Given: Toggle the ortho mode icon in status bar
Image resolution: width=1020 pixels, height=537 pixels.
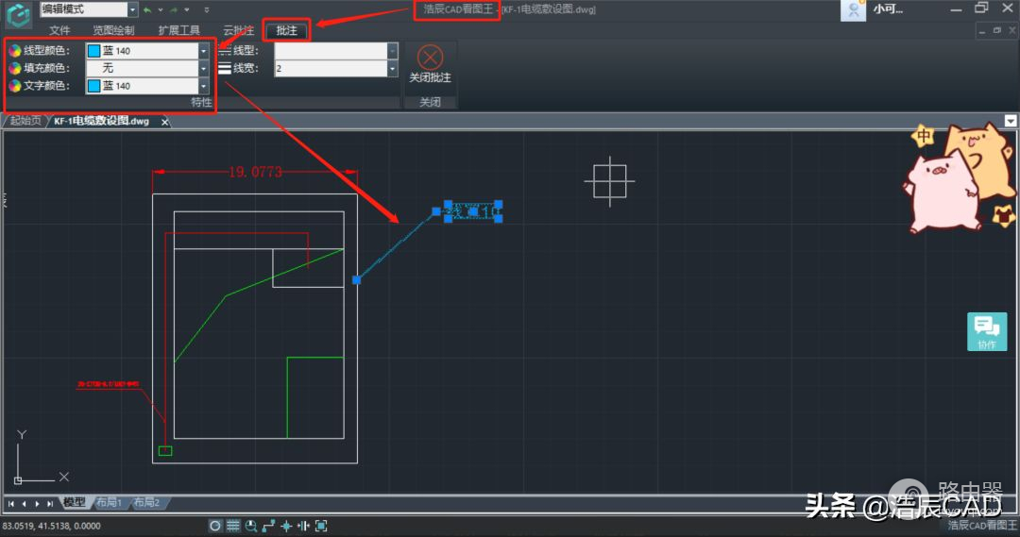Looking at the screenshot, I should click(x=268, y=526).
